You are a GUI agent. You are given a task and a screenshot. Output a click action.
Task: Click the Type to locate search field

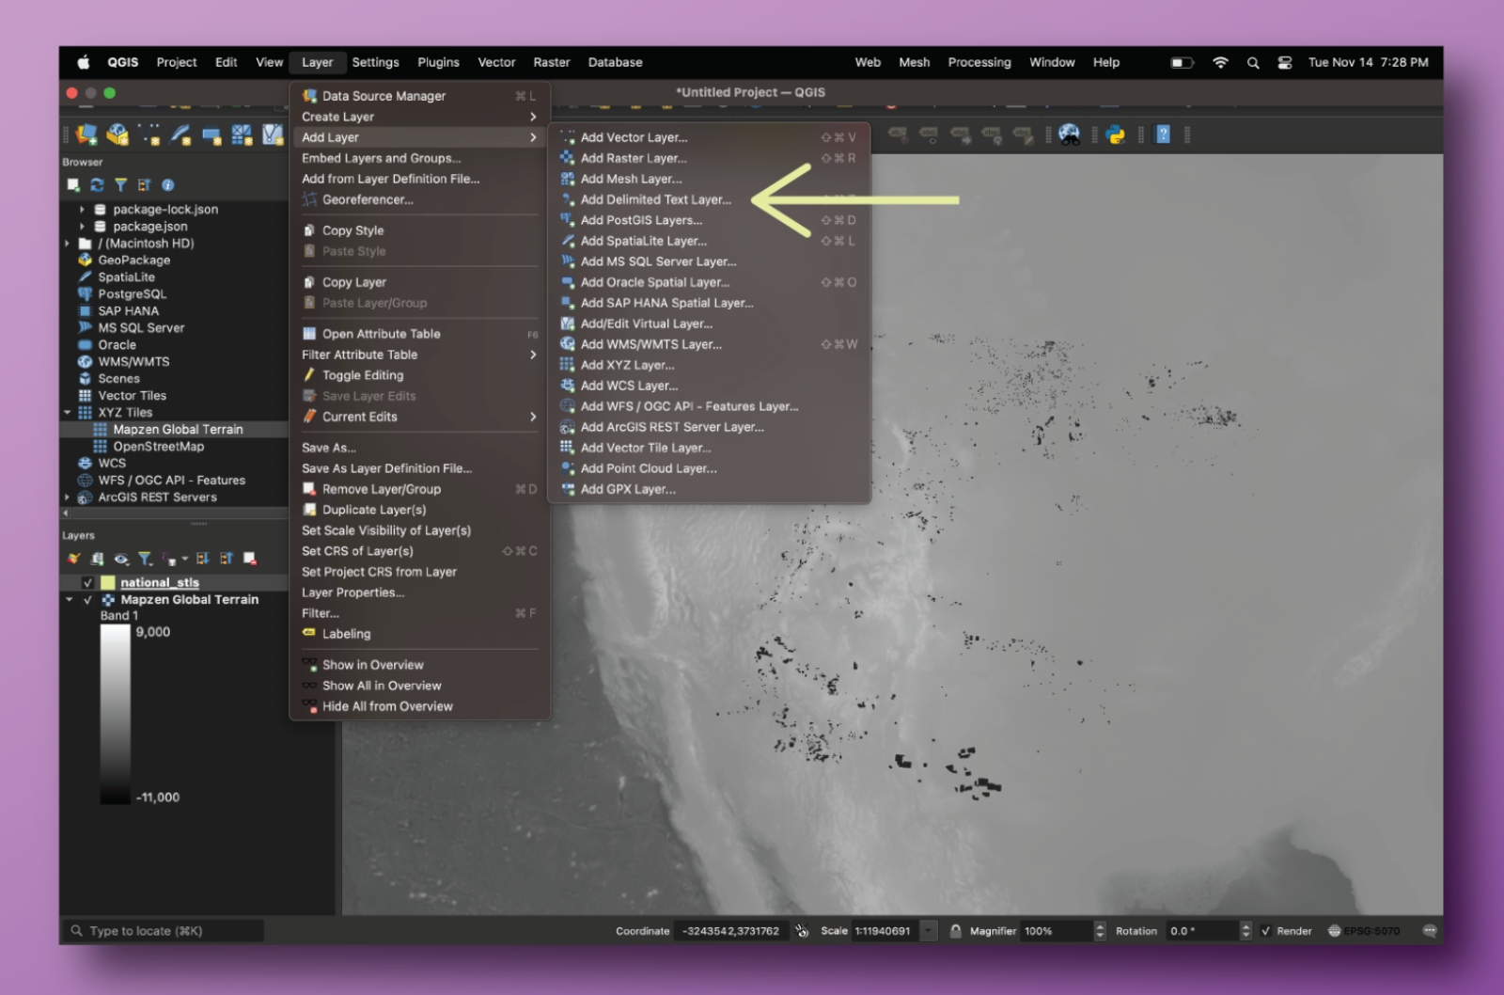click(164, 931)
